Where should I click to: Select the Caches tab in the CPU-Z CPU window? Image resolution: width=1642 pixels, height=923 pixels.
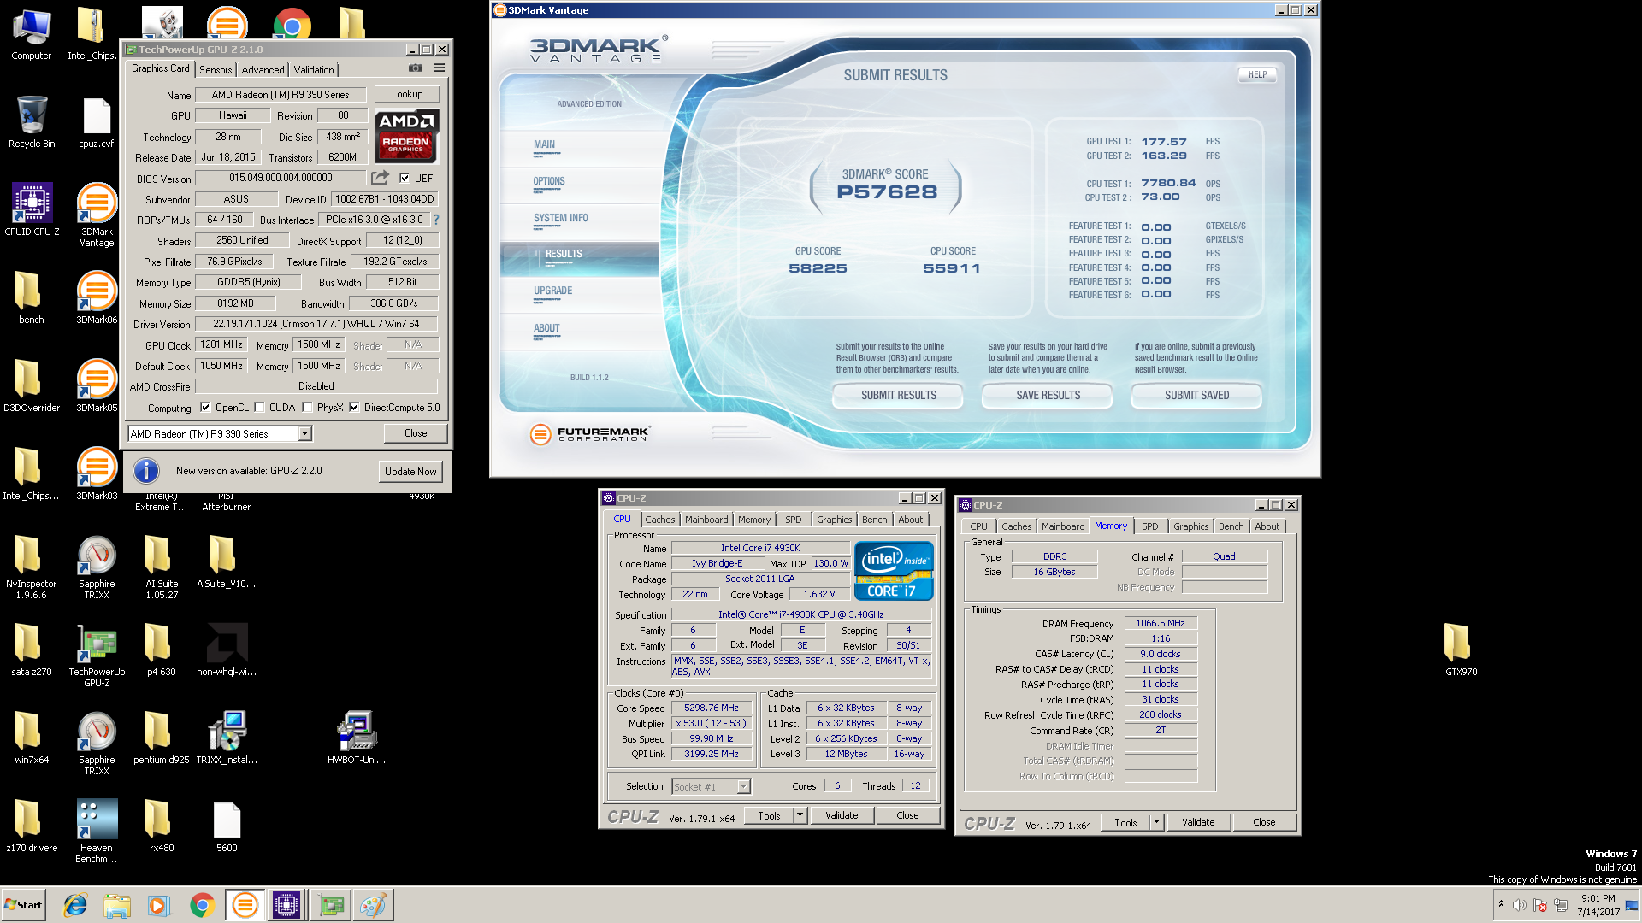659,520
